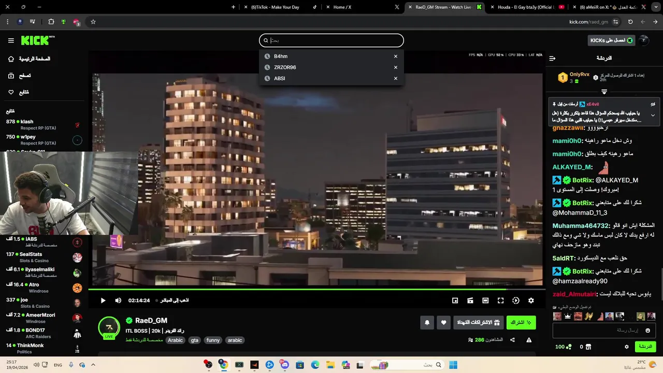Open AmeerMzori channel in sidebar
The image size is (663, 373).
click(x=44, y=318)
